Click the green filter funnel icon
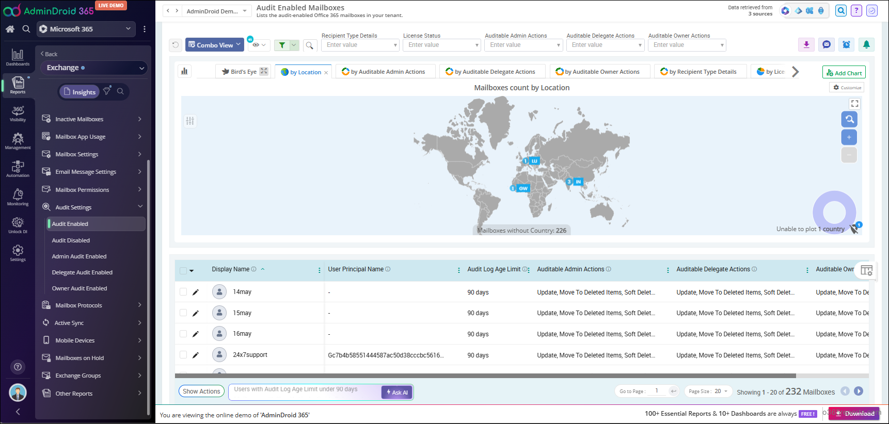The width and height of the screenshot is (889, 424). (282, 45)
